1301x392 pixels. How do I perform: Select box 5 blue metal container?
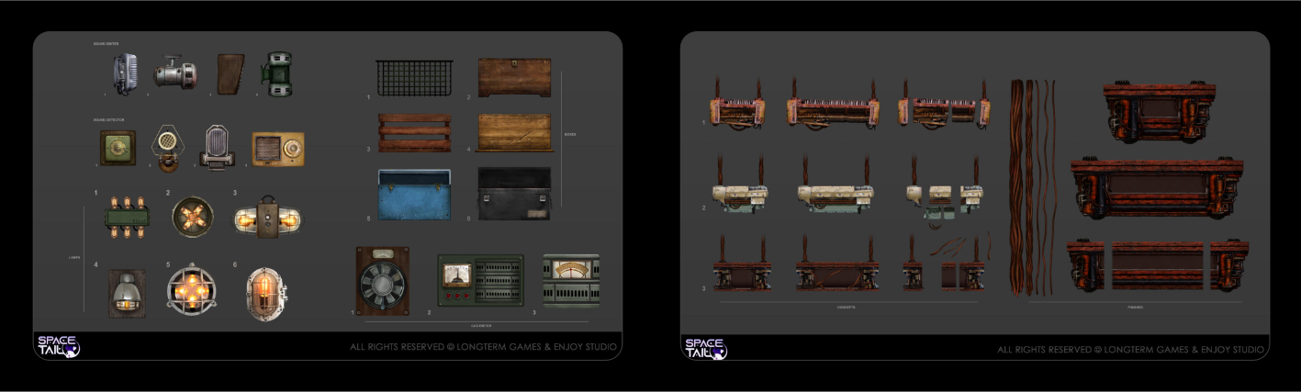pyautogui.click(x=414, y=195)
